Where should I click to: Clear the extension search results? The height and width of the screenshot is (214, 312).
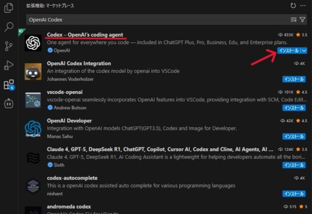[294, 19]
